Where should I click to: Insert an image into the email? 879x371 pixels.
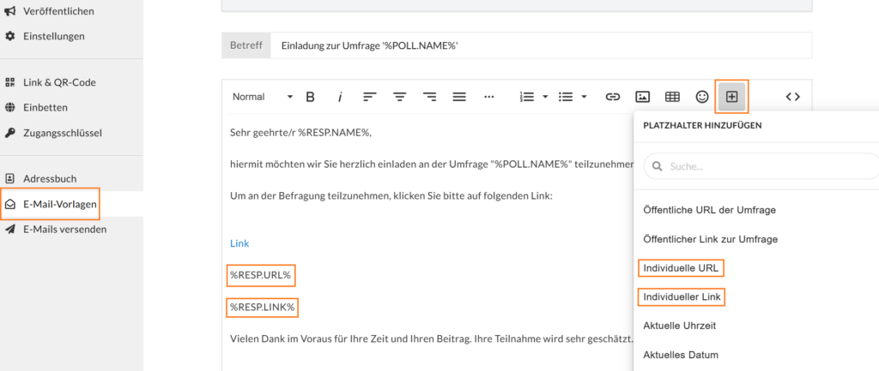point(642,97)
